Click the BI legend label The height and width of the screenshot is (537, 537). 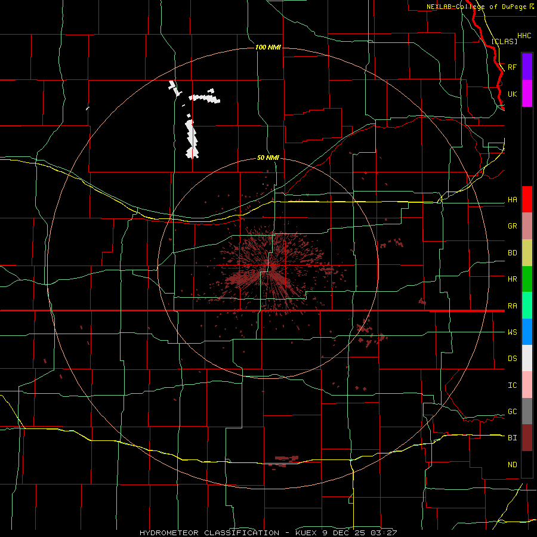[x=513, y=438]
